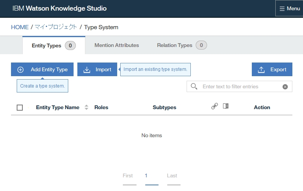Click the download icon on Import
This screenshot has width=303, height=191.
coord(87,70)
